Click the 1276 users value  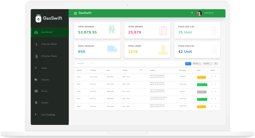point(133,52)
